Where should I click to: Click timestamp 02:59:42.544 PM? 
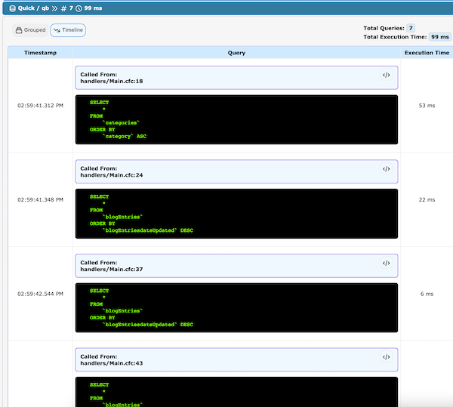(x=41, y=294)
